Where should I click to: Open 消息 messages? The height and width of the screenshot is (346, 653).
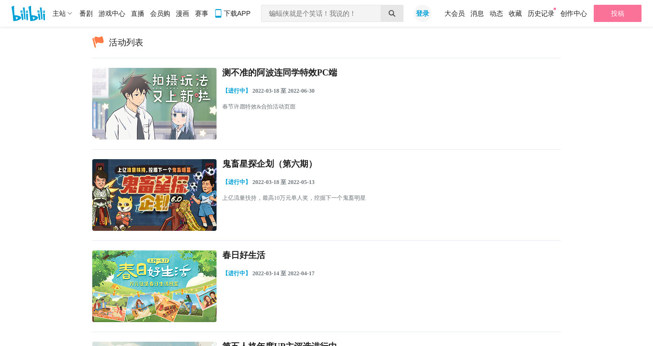pos(477,13)
